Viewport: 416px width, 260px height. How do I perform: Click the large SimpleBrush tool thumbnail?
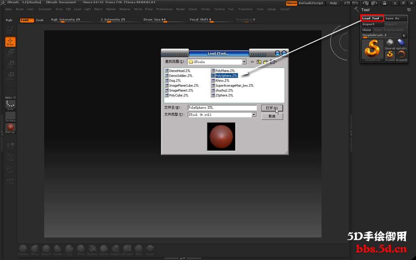tap(373, 50)
